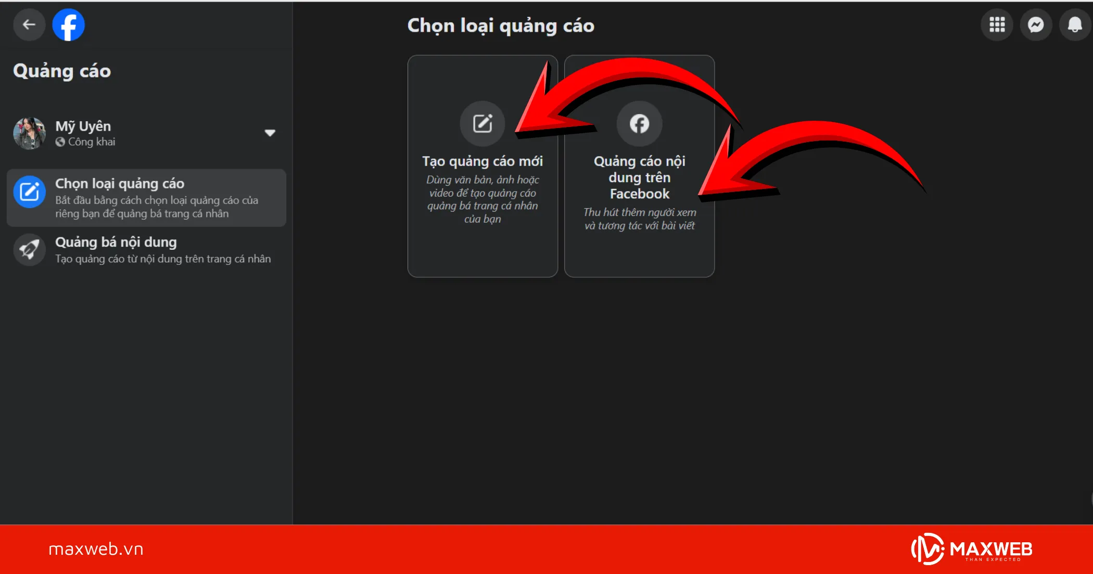Image resolution: width=1093 pixels, height=574 pixels.
Task: Click the pencil icon in Tạo quảng cáo mới card
Action: (482, 123)
